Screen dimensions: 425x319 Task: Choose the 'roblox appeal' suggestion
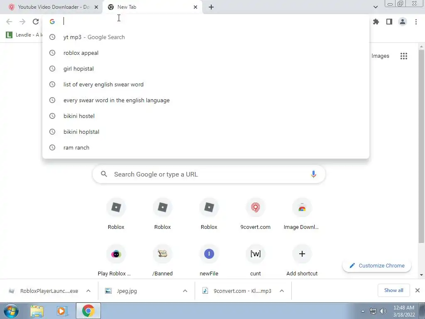click(x=206, y=53)
